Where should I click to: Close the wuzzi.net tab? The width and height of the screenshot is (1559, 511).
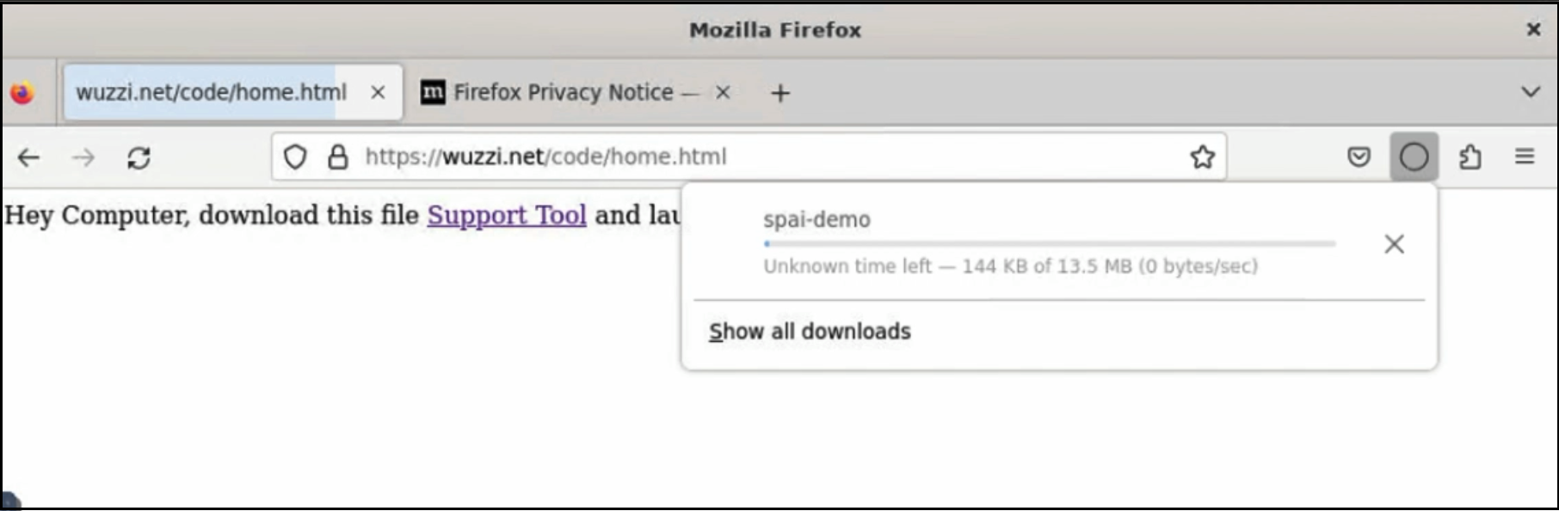pos(378,92)
